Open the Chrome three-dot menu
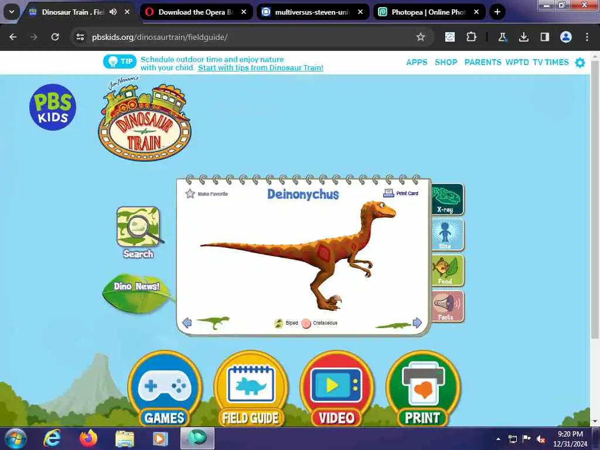Screen dimensions: 600x450 587,37
